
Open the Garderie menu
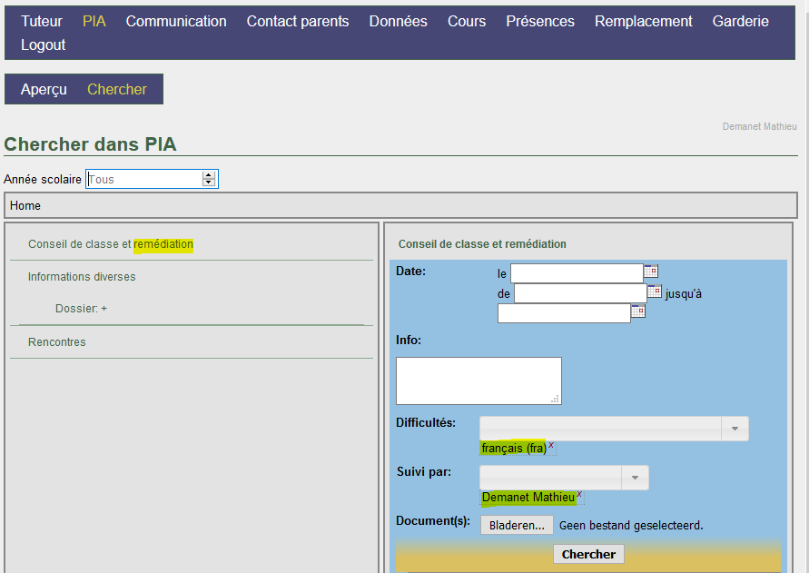740,21
